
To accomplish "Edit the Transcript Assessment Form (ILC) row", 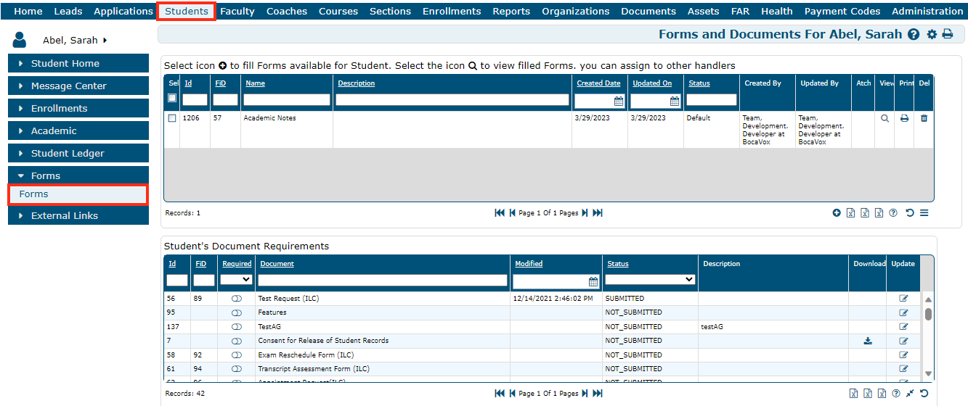I will pyautogui.click(x=903, y=369).
